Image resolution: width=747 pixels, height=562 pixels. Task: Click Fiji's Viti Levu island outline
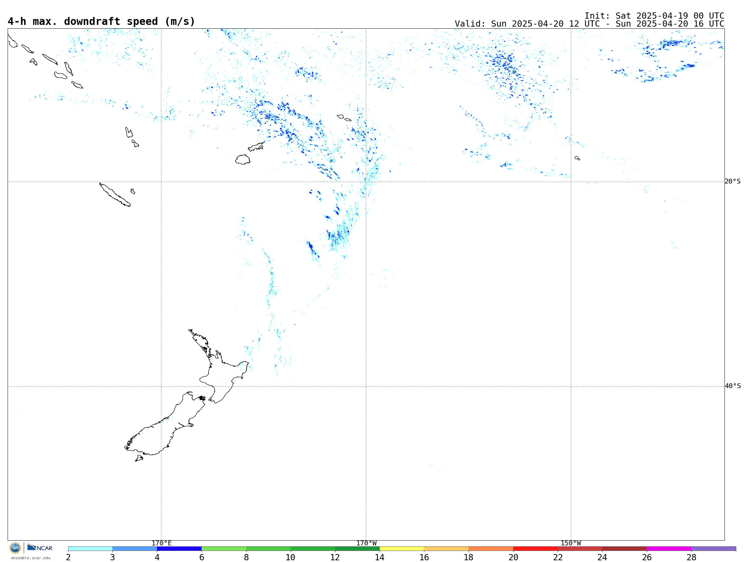tap(243, 159)
